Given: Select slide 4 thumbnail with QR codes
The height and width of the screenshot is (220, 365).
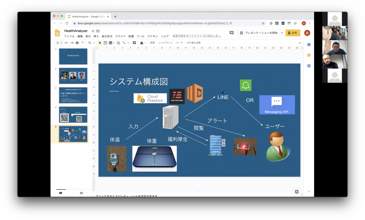Looking at the screenshot, I should pos(73,115).
